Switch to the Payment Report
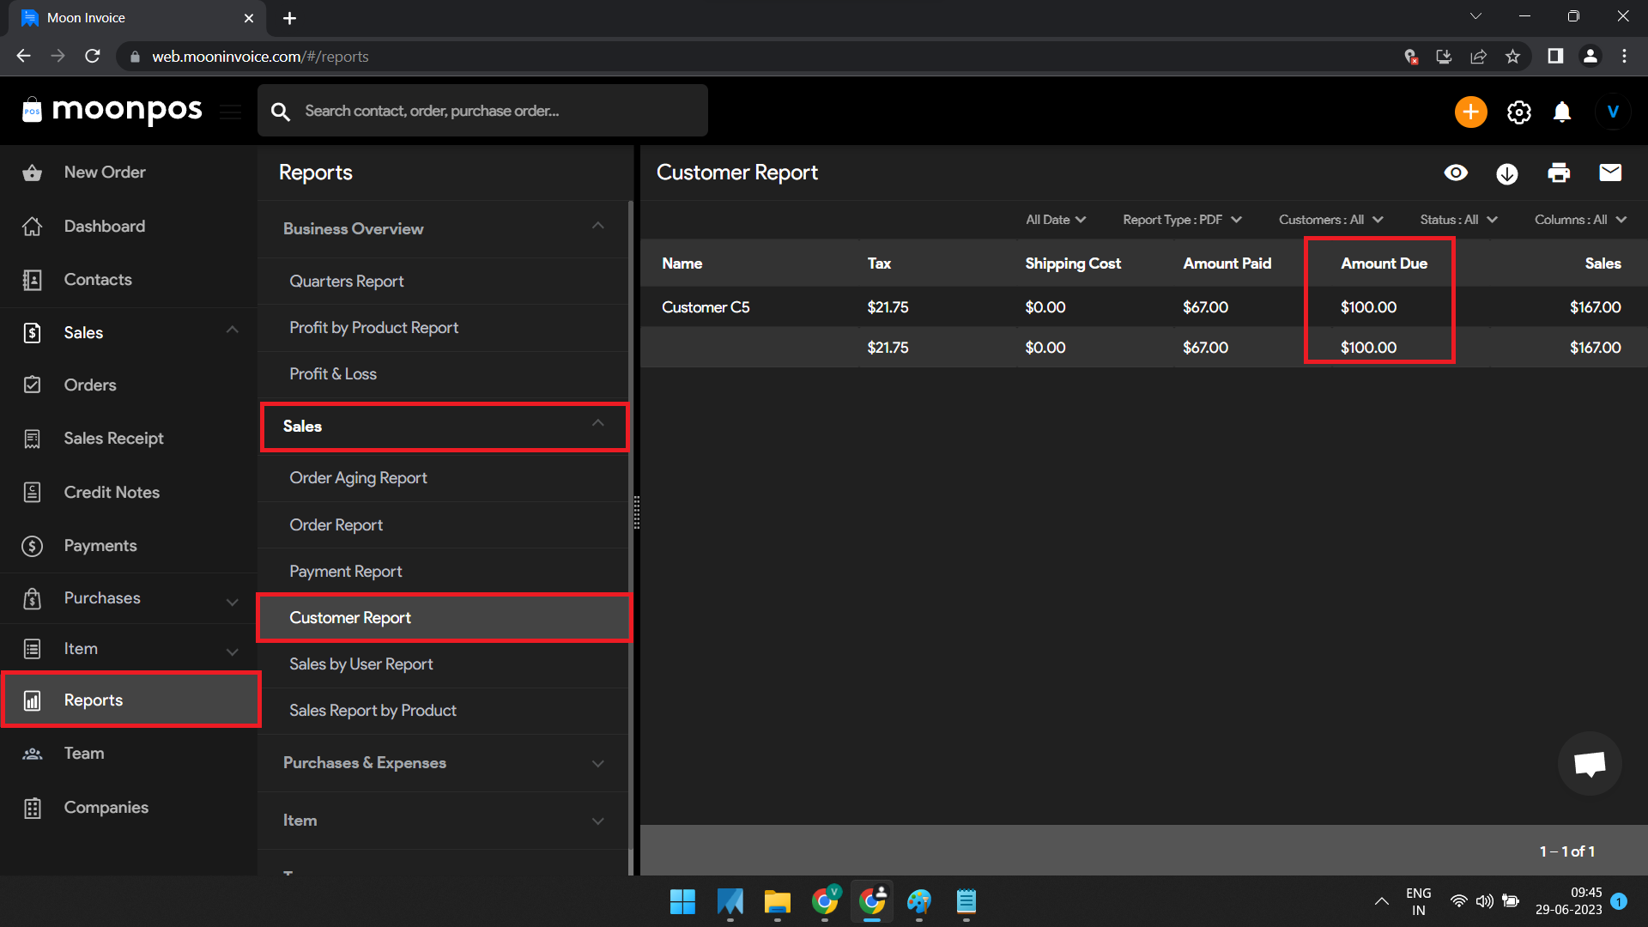 tap(346, 571)
